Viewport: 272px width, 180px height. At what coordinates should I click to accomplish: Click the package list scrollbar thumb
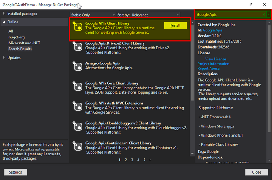coord(192,62)
